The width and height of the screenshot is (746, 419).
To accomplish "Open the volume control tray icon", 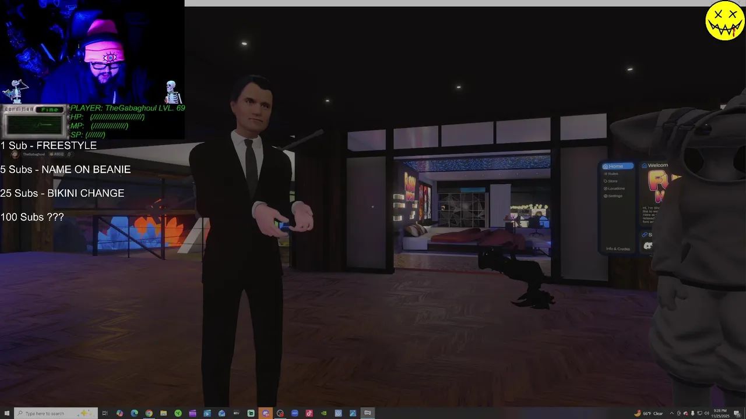I will pyautogui.click(x=706, y=413).
